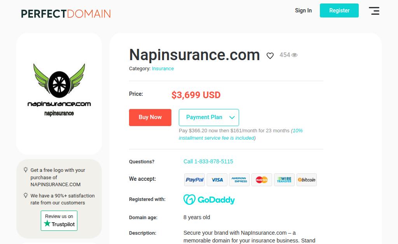Select the VISA payment icon
Screen dimensions: 398x244
[217, 180]
